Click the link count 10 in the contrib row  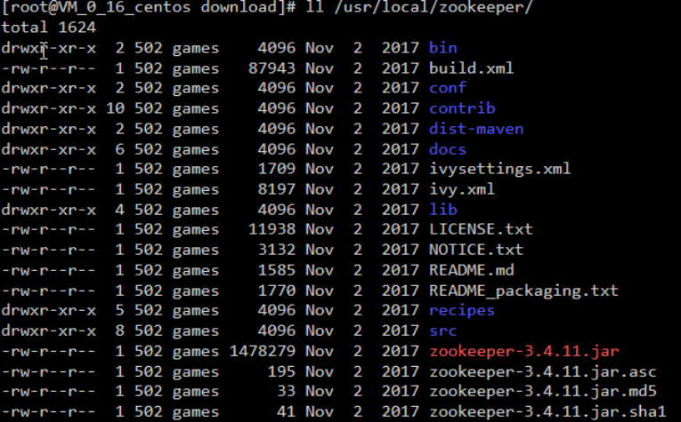[x=115, y=108]
